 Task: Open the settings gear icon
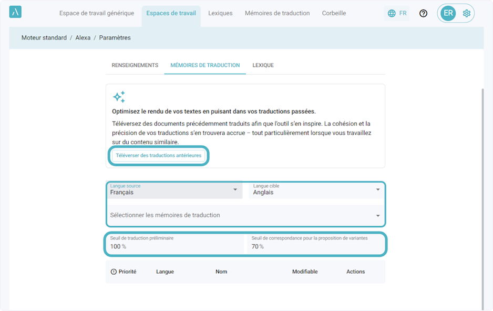(x=466, y=13)
